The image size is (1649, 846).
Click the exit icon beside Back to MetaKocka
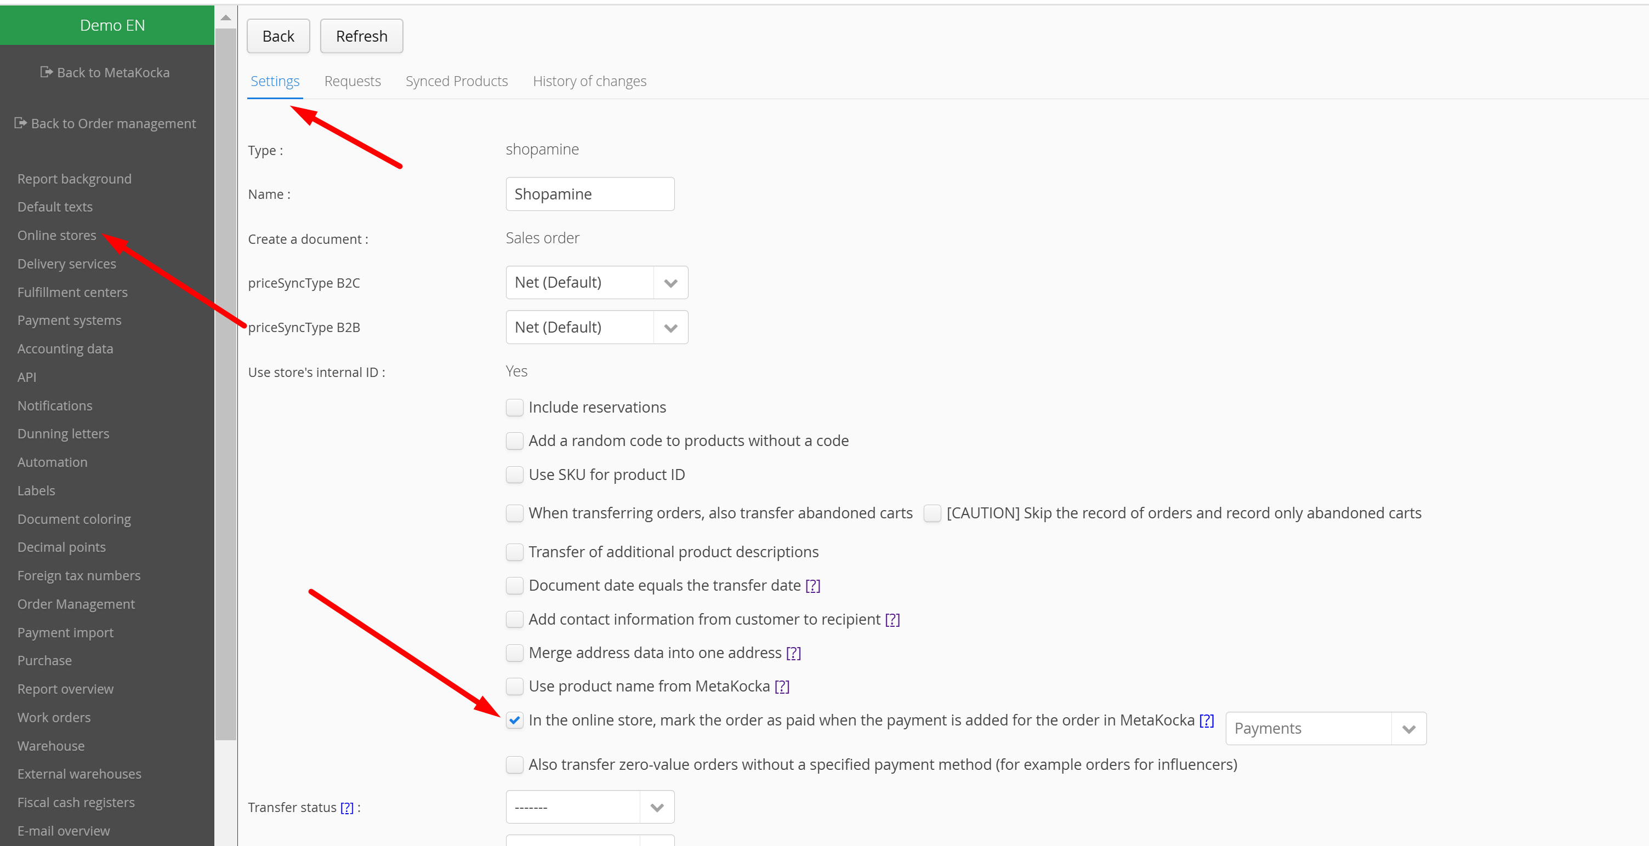tap(46, 72)
